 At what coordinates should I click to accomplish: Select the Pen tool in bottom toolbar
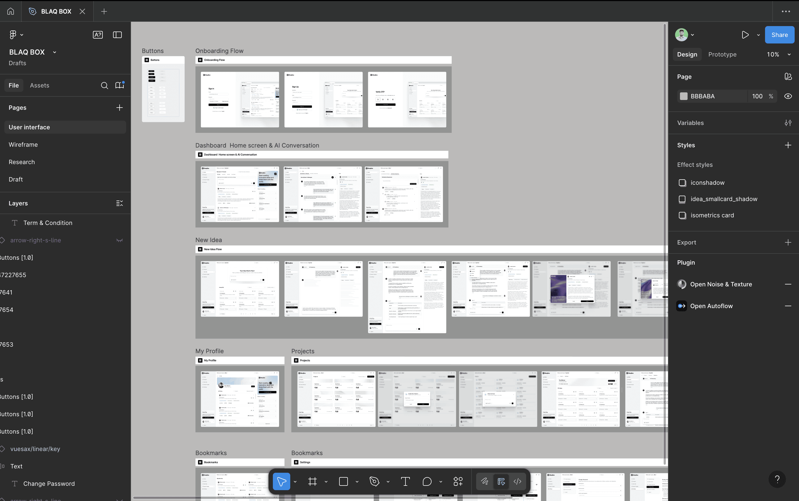click(374, 481)
